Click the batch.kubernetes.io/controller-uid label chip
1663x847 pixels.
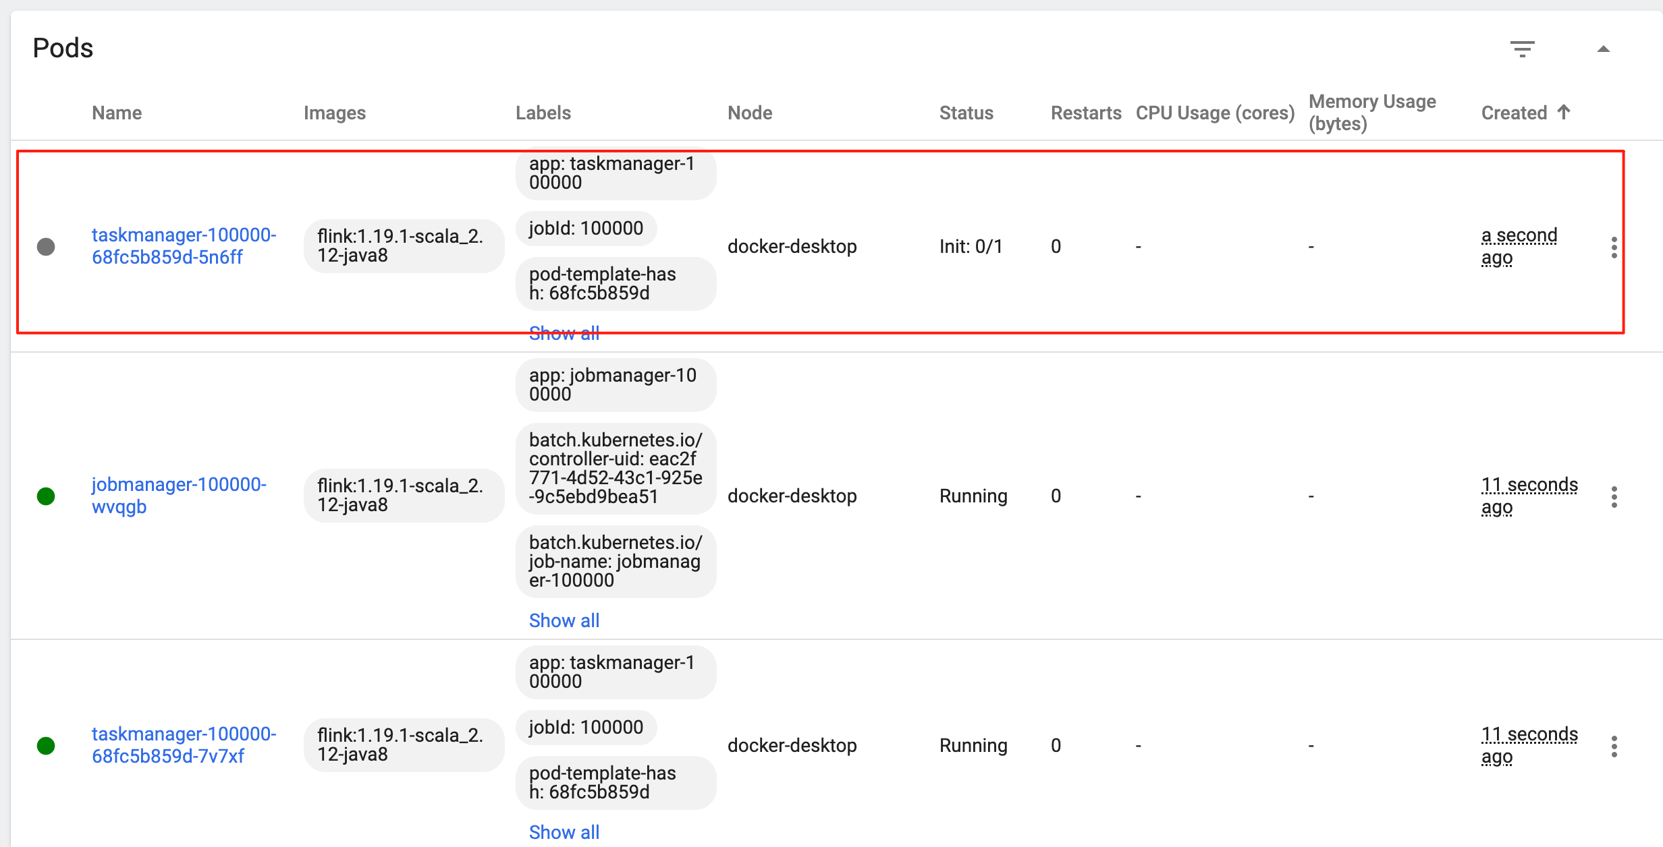(x=615, y=468)
